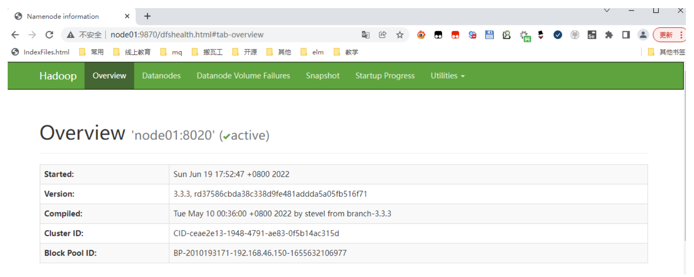Click the green active checkmark status
The height and width of the screenshot is (277, 694).
[x=227, y=137]
